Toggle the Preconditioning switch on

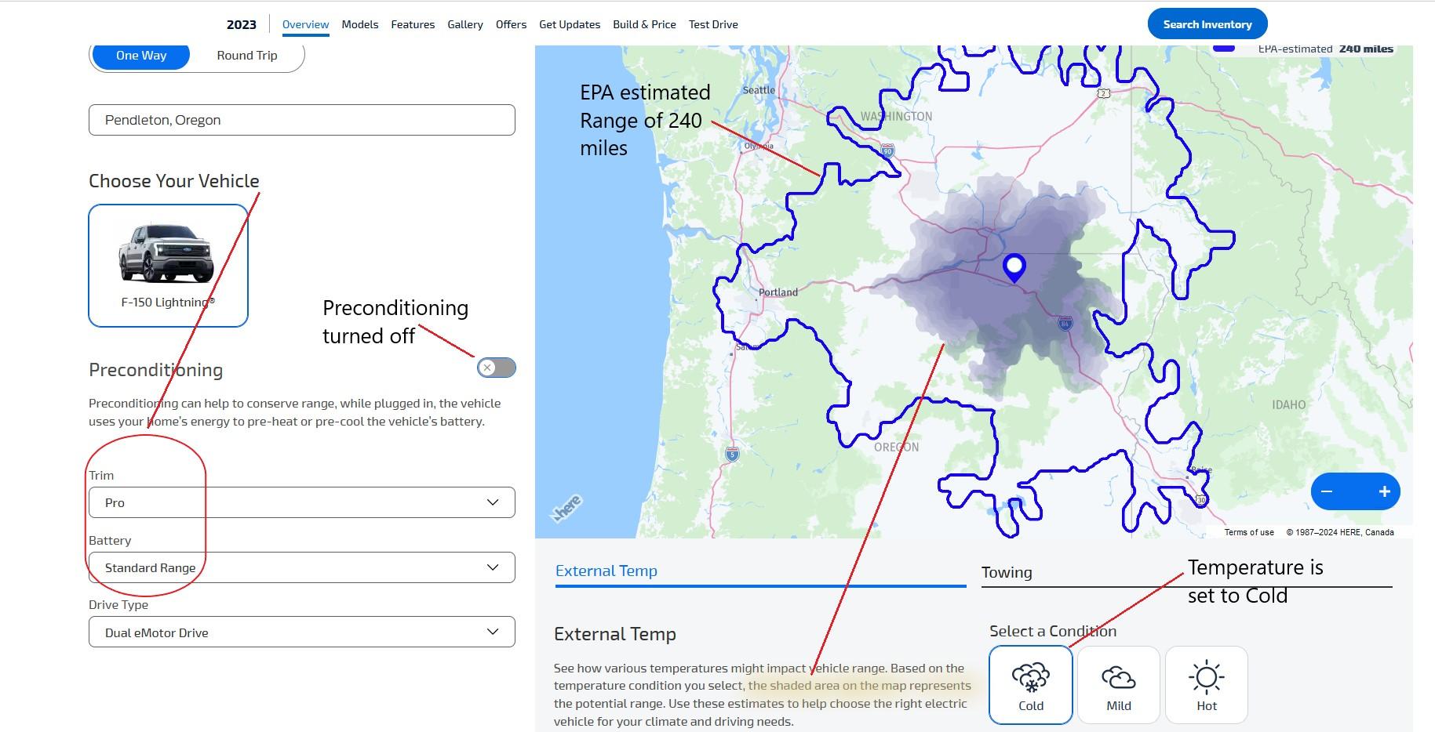[x=497, y=368]
